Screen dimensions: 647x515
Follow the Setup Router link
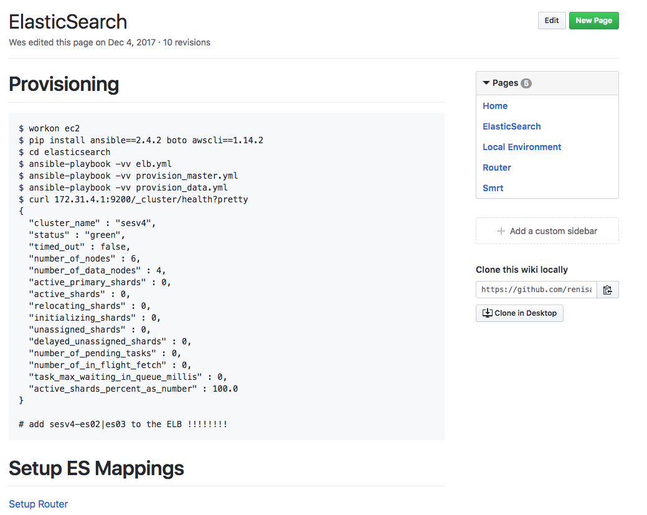pos(39,504)
